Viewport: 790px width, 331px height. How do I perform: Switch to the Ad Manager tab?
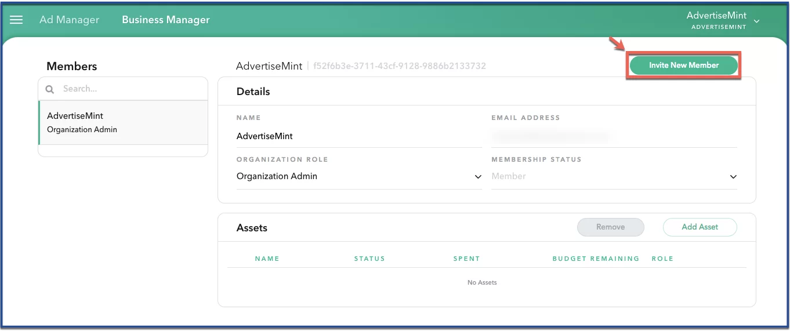point(69,20)
